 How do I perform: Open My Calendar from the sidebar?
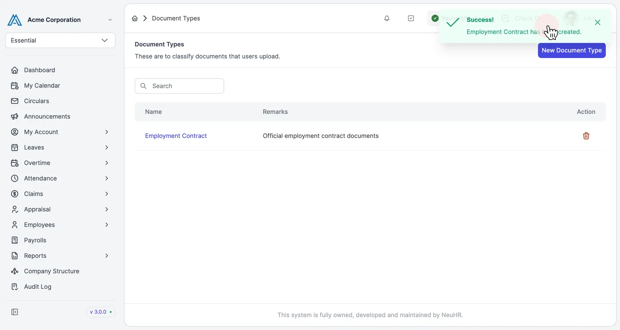point(42,86)
